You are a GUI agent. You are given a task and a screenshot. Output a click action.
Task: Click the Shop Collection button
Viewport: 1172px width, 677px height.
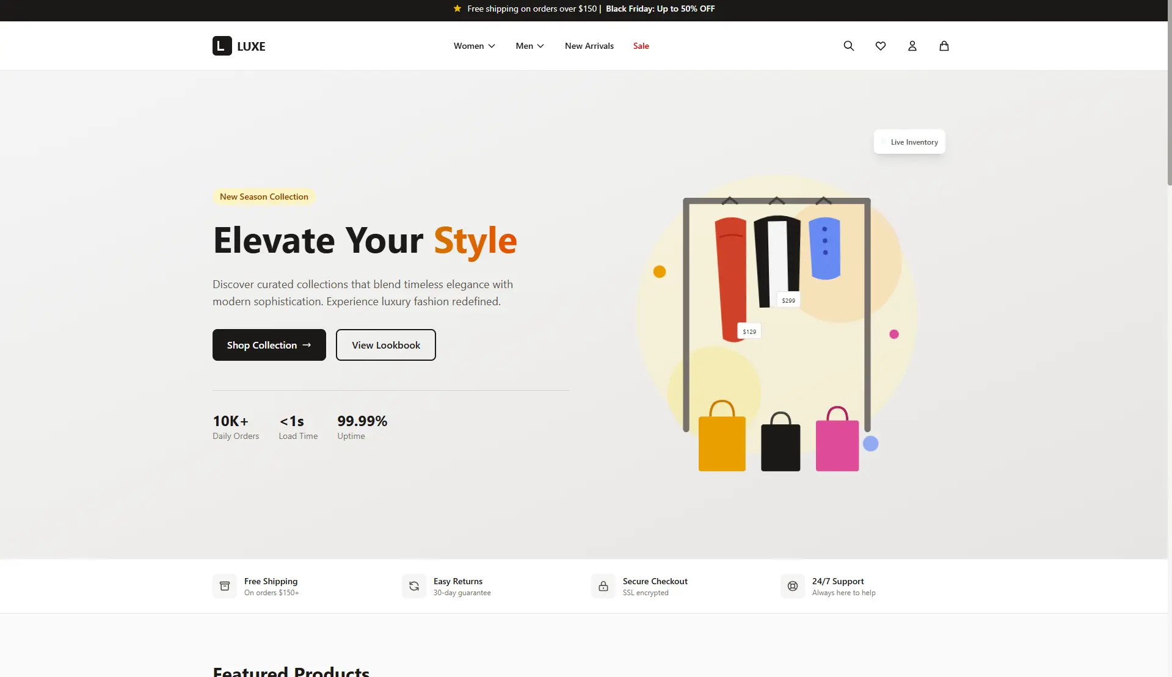[269, 345]
